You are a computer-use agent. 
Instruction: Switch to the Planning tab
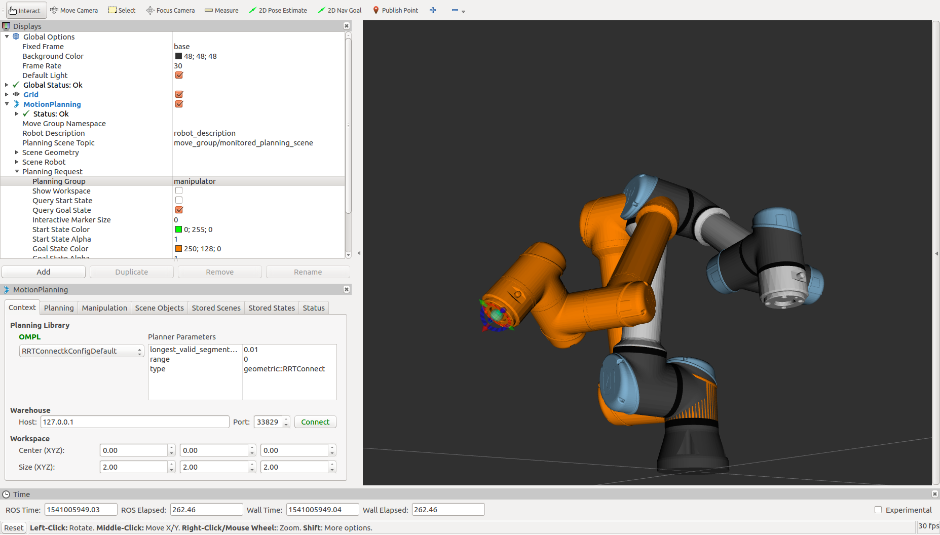pos(59,308)
